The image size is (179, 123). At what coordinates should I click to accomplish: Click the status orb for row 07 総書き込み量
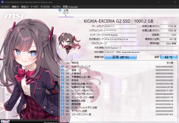click(62, 87)
